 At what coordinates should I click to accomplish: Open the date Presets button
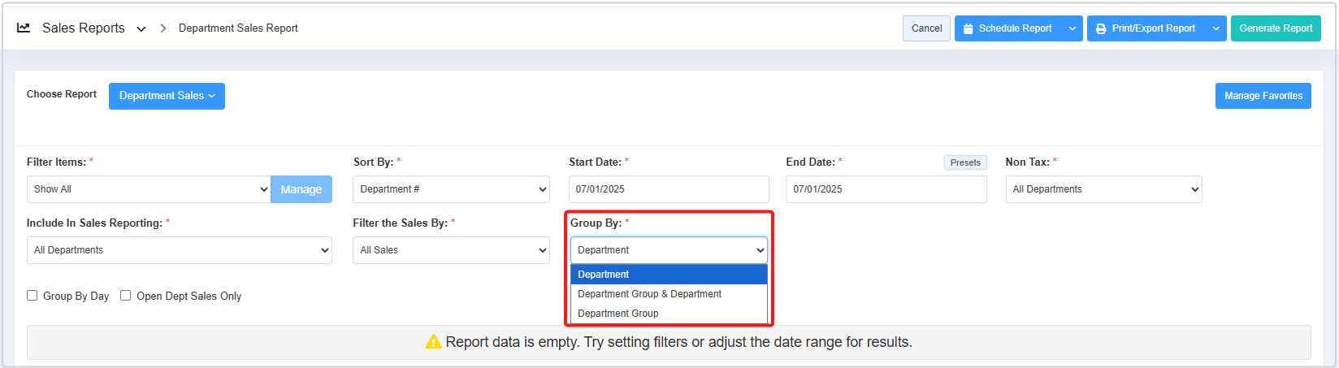point(965,162)
